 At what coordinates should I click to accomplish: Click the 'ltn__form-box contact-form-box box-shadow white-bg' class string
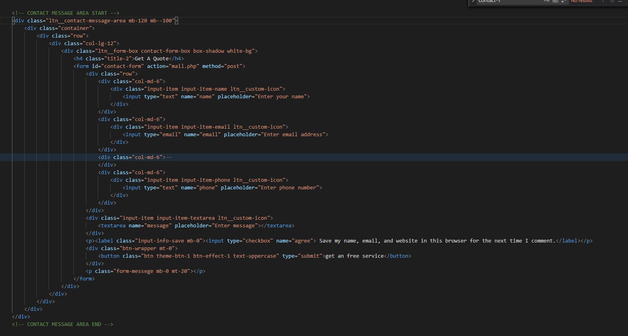pyautogui.click(x=175, y=51)
